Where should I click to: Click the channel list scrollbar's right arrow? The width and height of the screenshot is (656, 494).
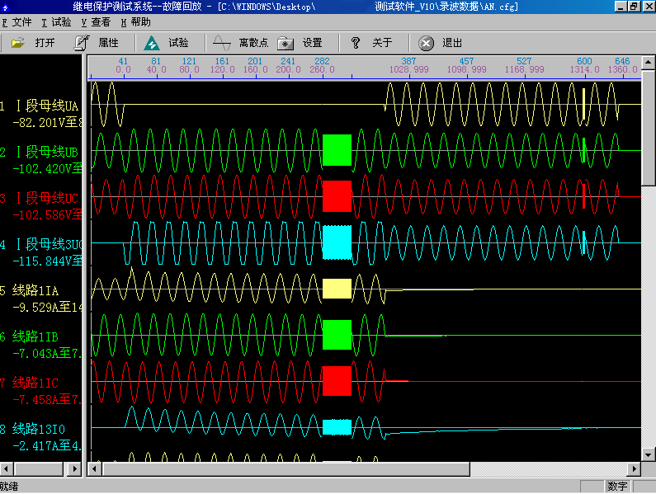click(x=75, y=468)
